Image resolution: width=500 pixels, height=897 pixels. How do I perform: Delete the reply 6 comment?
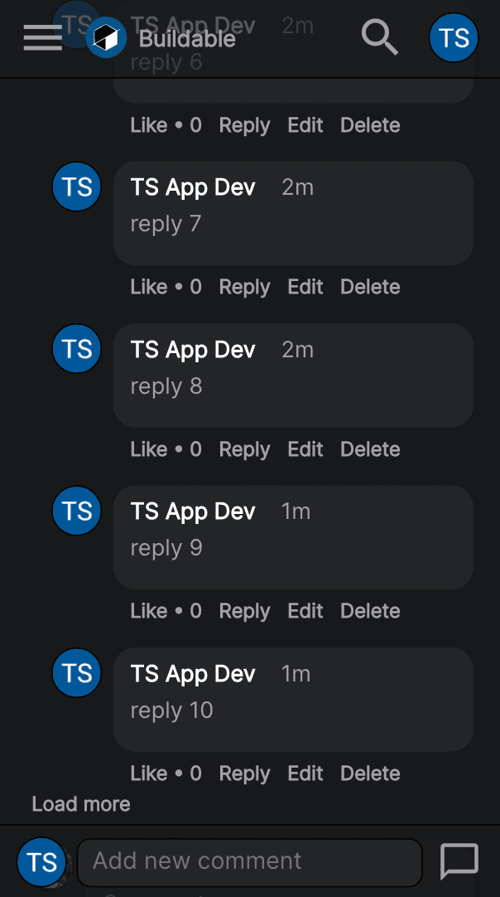tap(370, 124)
